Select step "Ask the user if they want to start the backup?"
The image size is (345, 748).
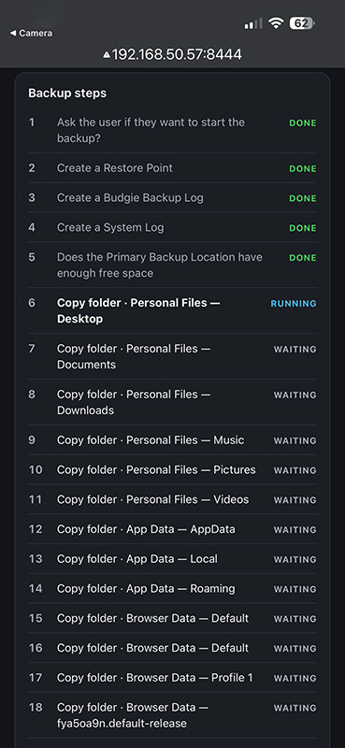coord(151,130)
